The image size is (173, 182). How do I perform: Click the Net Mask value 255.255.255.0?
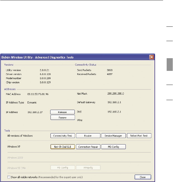[x=116, y=94]
